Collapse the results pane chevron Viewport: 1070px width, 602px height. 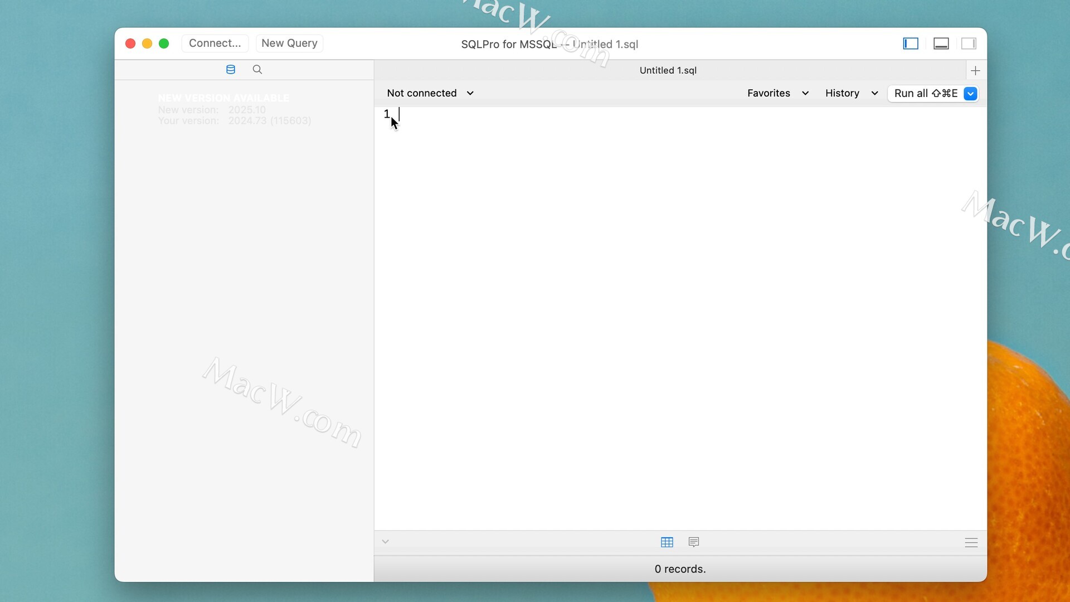coord(385,542)
